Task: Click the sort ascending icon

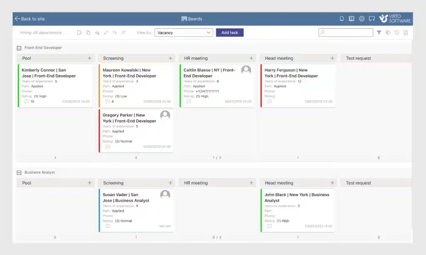Action: tap(115, 32)
